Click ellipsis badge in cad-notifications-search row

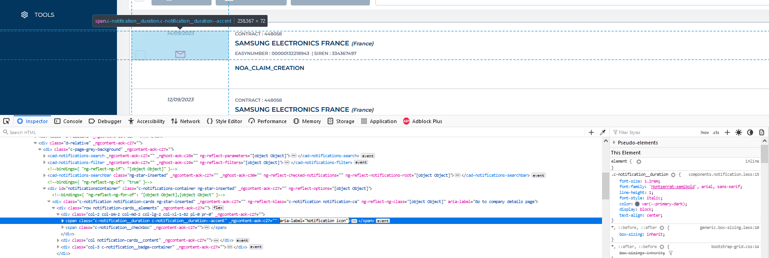pyautogui.click(x=293, y=156)
